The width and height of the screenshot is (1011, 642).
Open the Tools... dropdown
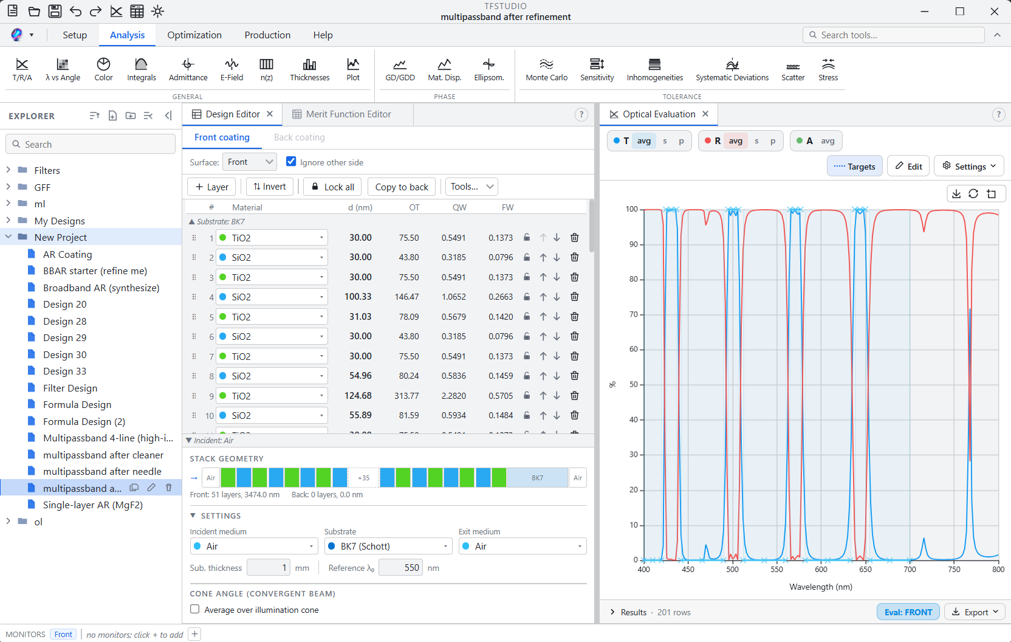tap(471, 187)
